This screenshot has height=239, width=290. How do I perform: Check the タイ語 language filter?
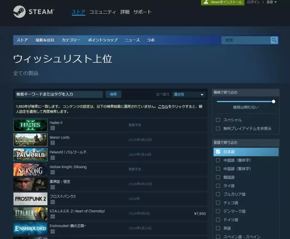click(218, 186)
